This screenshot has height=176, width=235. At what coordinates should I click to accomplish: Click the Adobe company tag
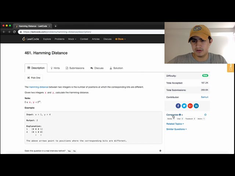[171, 119]
